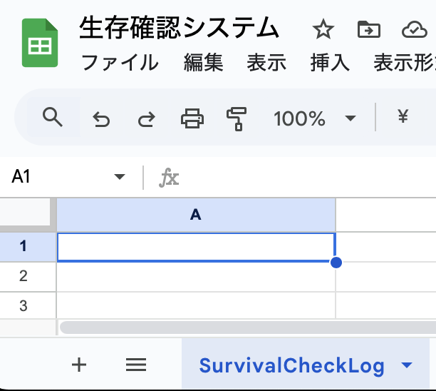
Task: Click the move to folder icon
Action: pos(368,30)
